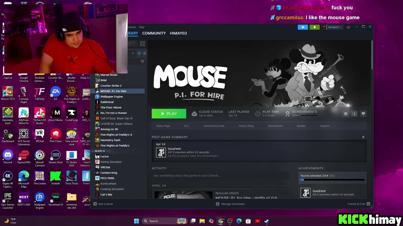Viewport: 403px width, 226px height.
Task: Open the Store Page link
Action: click(x=163, y=126)
